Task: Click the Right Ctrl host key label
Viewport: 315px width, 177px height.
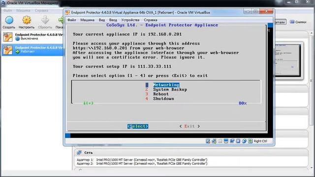Action: tap(260, 141)
